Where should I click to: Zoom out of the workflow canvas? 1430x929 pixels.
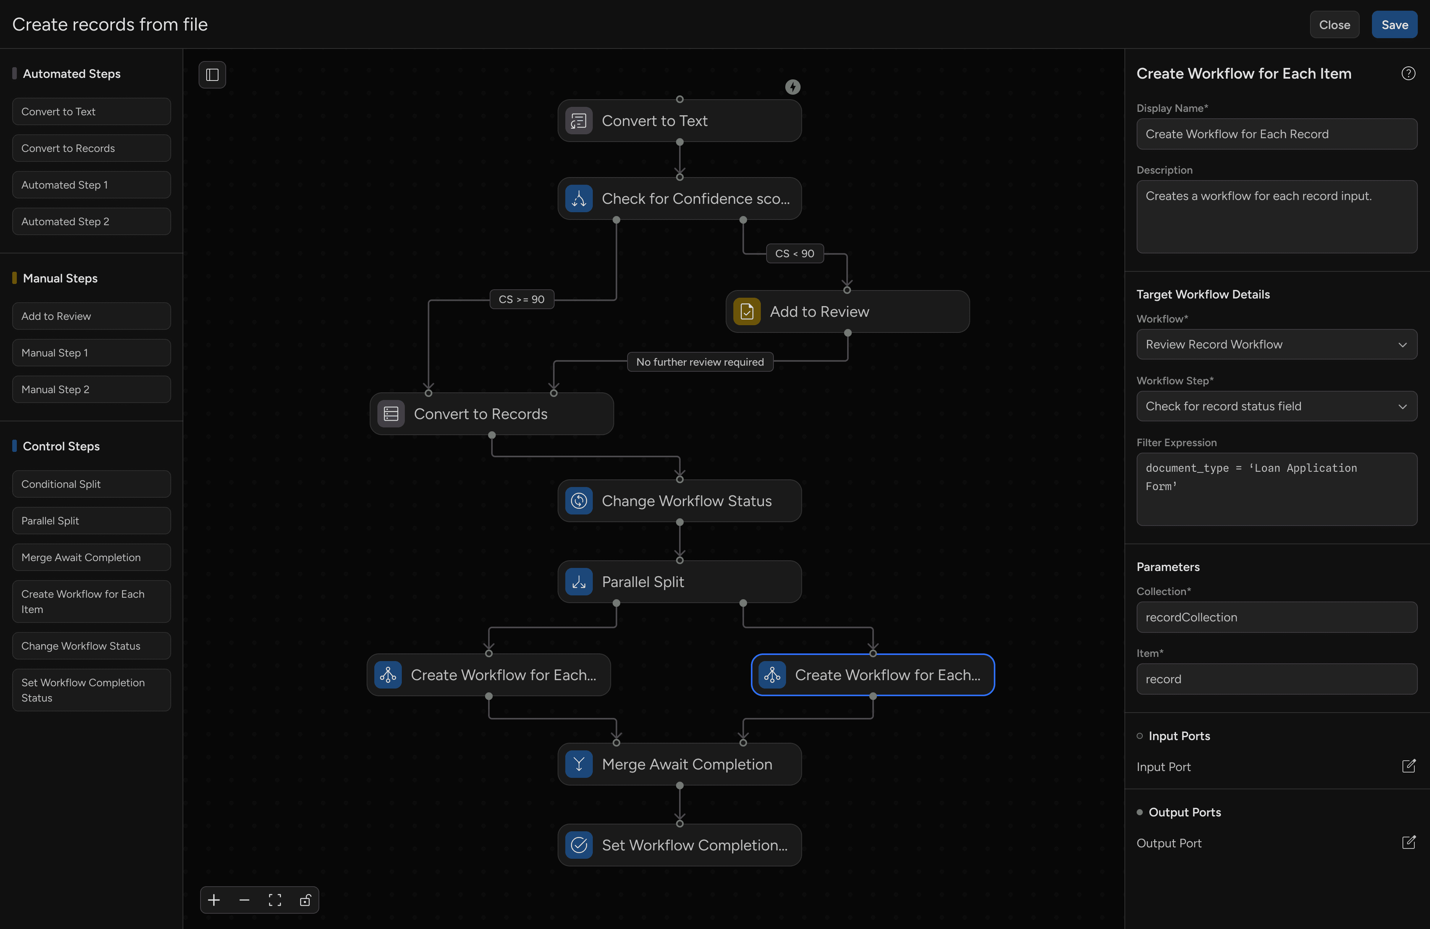tap(244, 900)
